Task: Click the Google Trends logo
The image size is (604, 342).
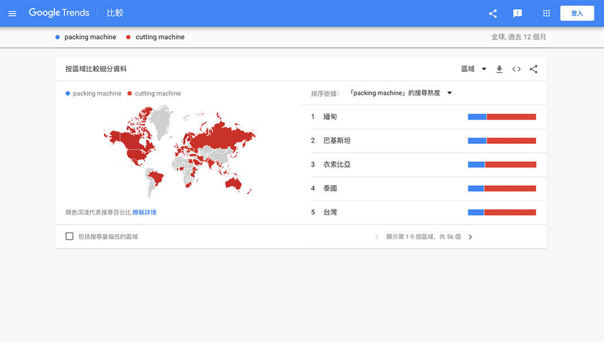Action: [x=59, y=13]
